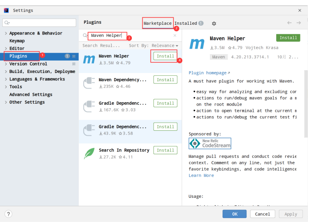Image resolution: width=316 pixels, height=224 pixels.
Task: Open the Sort By Relevance dropdown
Action: (165, 45)
